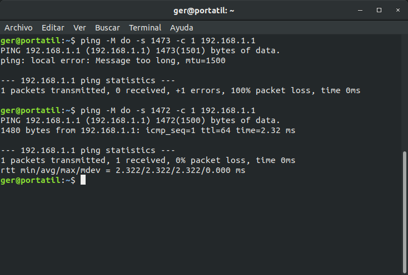Viewport: 408px width, 275px height.
Task: Click the window title "ger@portatil: ~"
Action: coord(204,10)
